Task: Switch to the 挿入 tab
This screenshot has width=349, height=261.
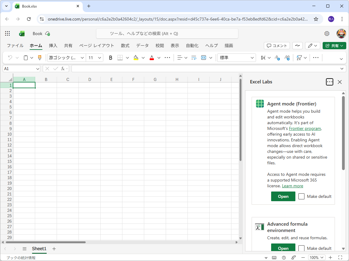Action: pyautogui.click(x=53, y=46)
